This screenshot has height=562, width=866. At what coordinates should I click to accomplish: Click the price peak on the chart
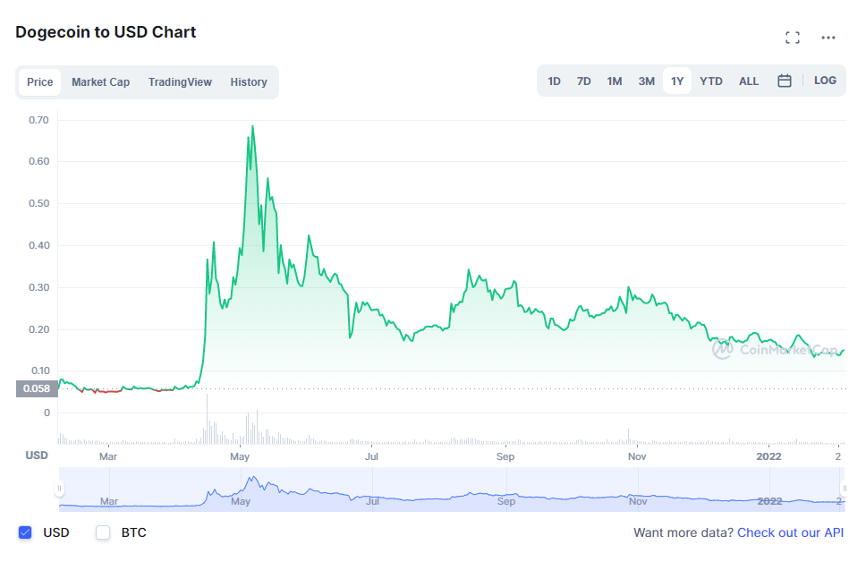click(252, 126)
